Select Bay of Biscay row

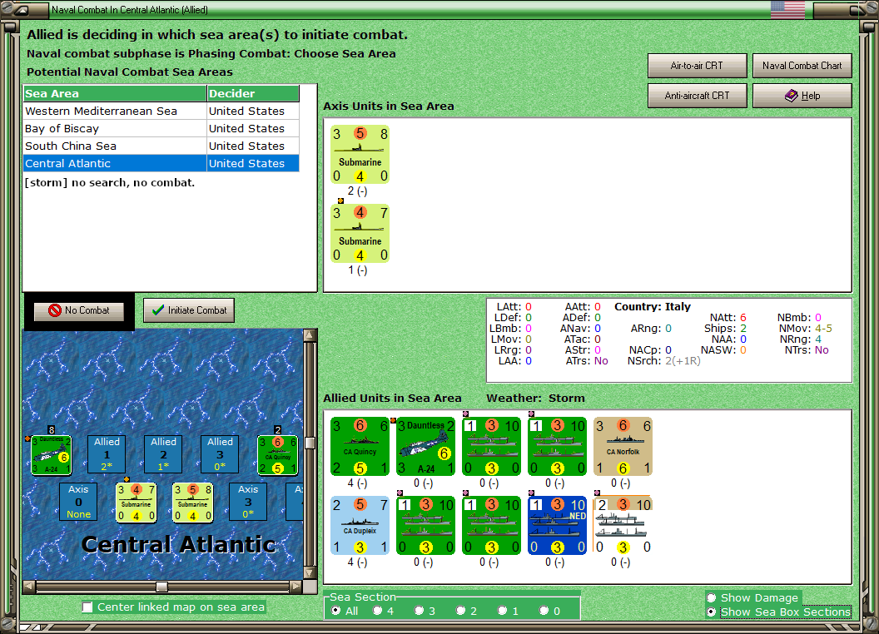(x=161, y=128)
